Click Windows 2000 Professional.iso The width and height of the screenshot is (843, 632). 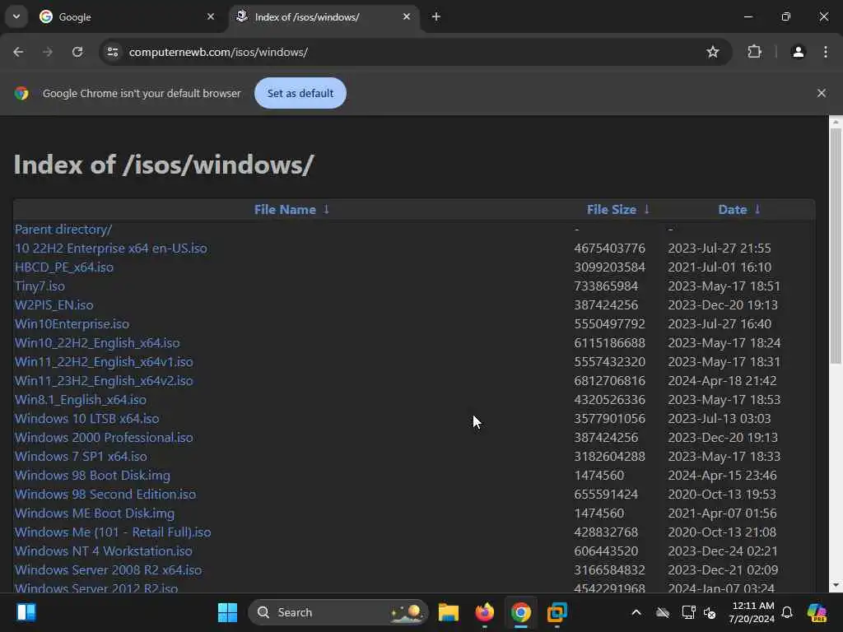click(104, 438)
